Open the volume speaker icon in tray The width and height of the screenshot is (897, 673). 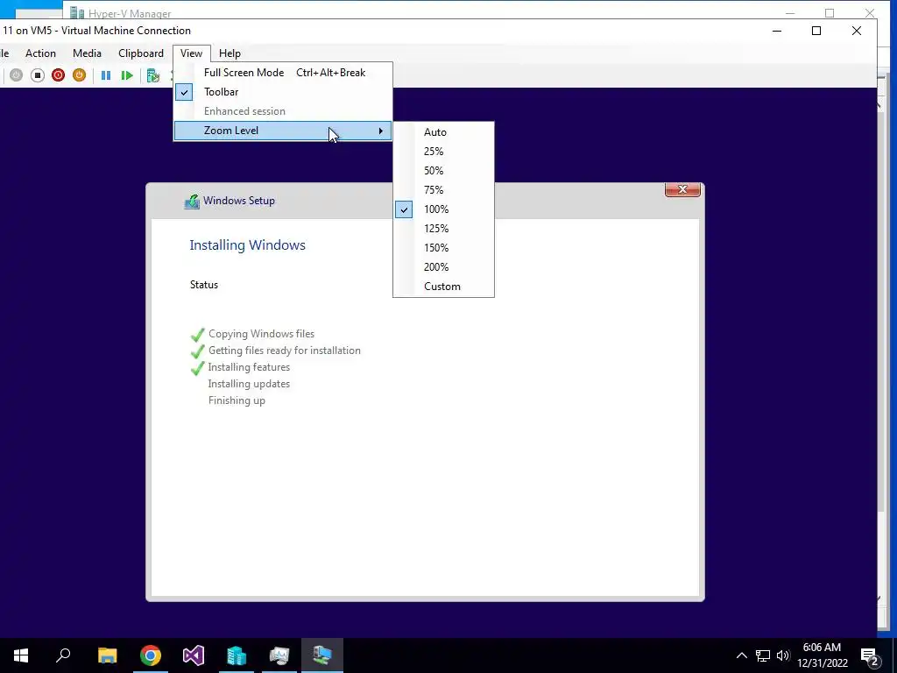click(x=783, y=655)
